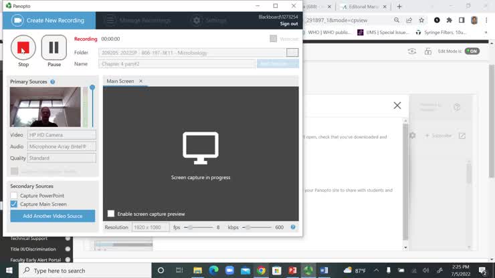The width and height of the screenshot is (495, 278).
Task: Open Cortana circle icon
Action: tap(161, 271)
